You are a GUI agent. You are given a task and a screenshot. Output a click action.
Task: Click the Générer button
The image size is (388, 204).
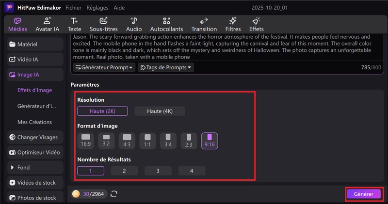[x=364, y=194]
